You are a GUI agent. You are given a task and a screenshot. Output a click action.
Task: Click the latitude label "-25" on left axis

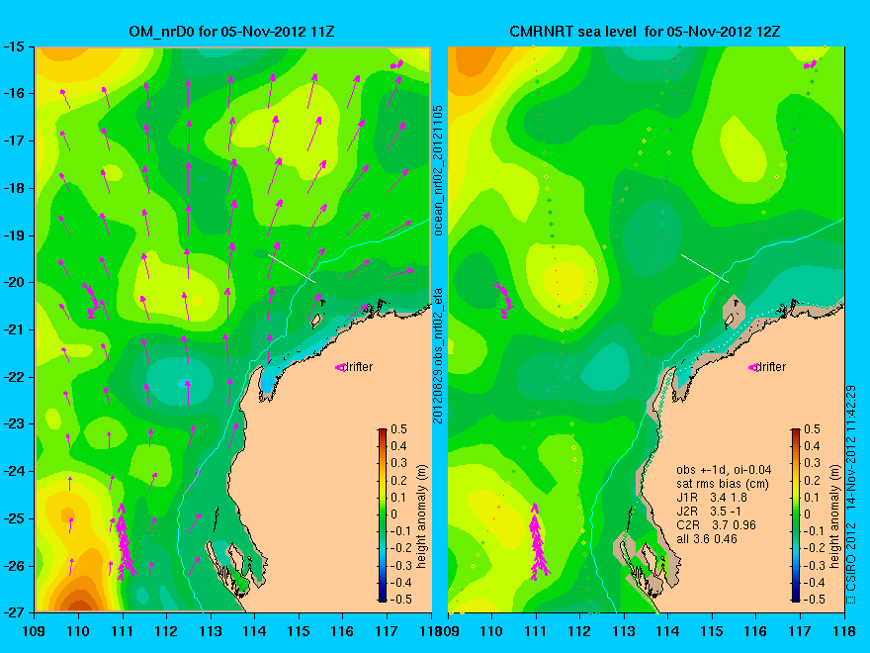13,518
